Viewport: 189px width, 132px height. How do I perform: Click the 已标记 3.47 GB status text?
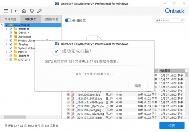pyautogui.click(x=31, y=126)
